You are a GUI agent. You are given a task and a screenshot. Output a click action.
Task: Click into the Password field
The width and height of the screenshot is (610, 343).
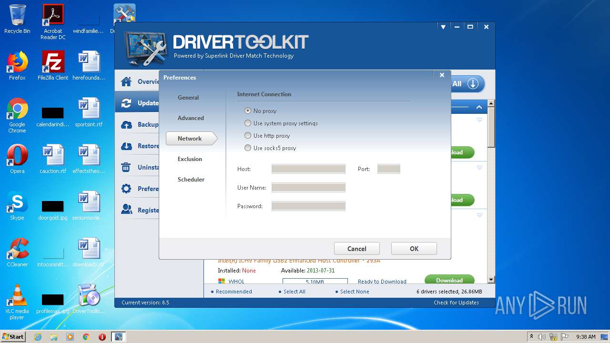pyautogui.click(x=308, y=206)
